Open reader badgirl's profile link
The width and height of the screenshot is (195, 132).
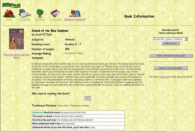88,97
